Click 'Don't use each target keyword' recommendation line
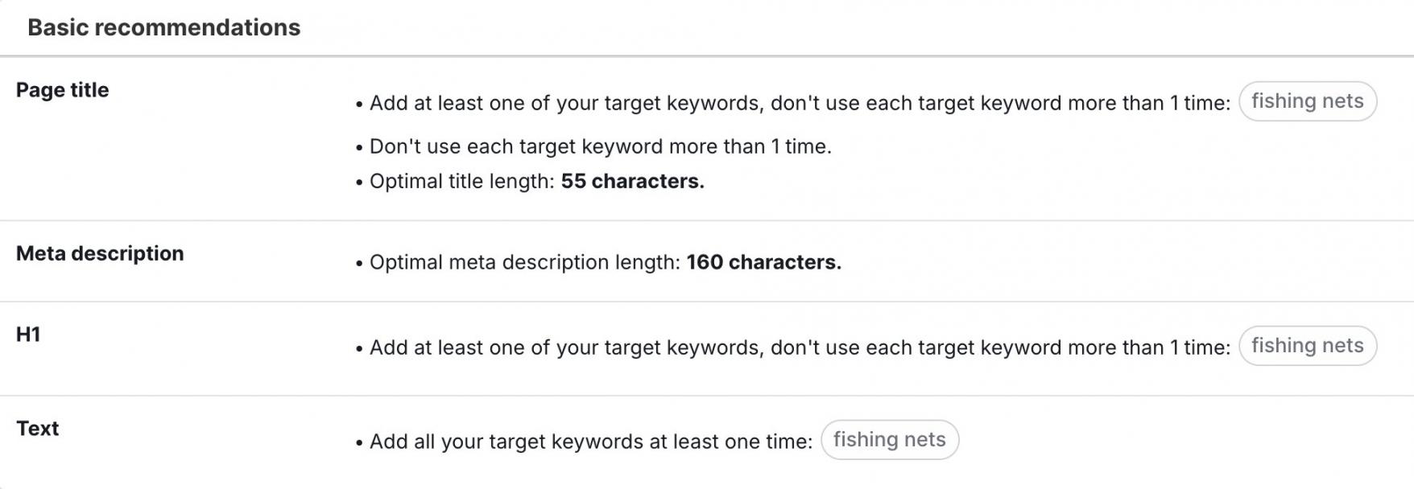The image size is (1414, 489). pyautogui.click(x=601, y=147)
